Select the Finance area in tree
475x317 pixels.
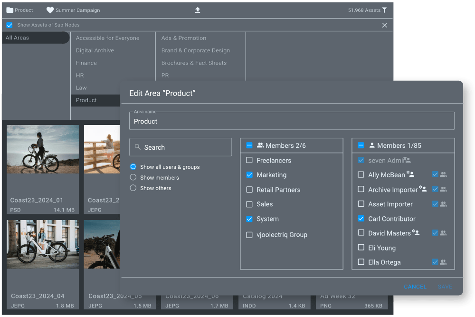(x=86, y=63)
